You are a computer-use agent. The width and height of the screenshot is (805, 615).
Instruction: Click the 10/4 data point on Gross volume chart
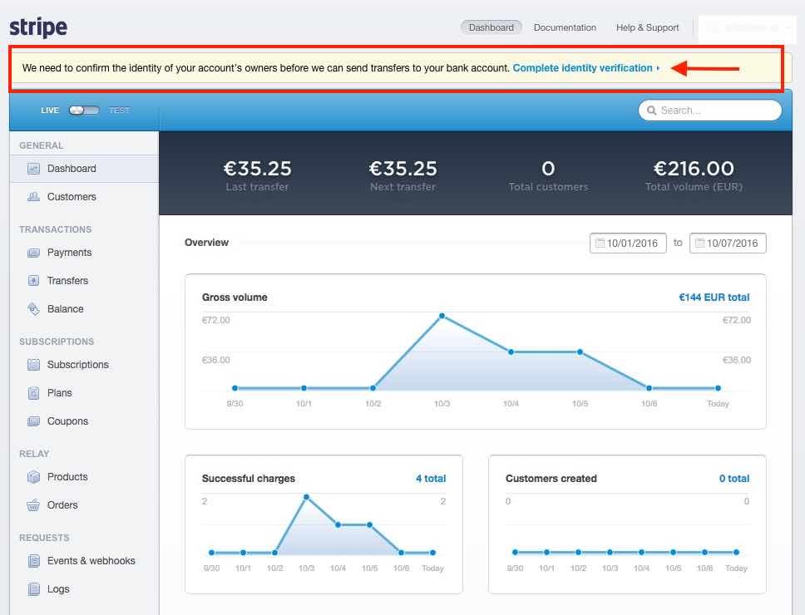click(511, 352)
